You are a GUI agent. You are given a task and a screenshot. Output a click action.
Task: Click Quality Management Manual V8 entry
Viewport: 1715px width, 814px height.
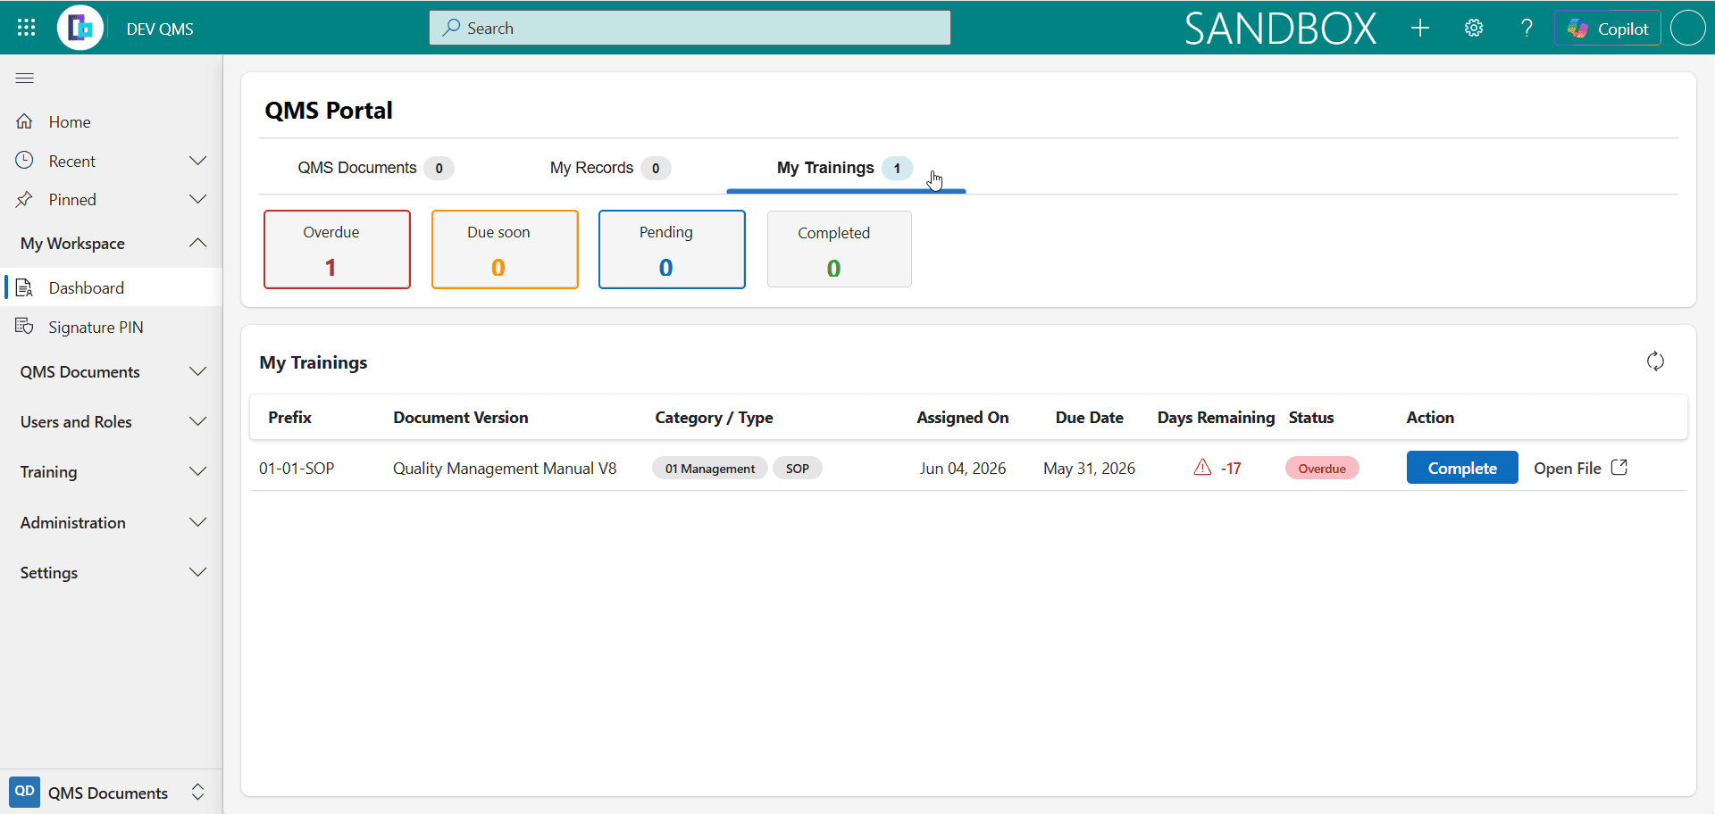pyautogui.click(x=505, y=469)
